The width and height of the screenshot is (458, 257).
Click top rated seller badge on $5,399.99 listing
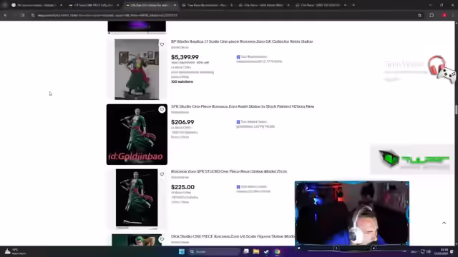(x=252, y=57)
